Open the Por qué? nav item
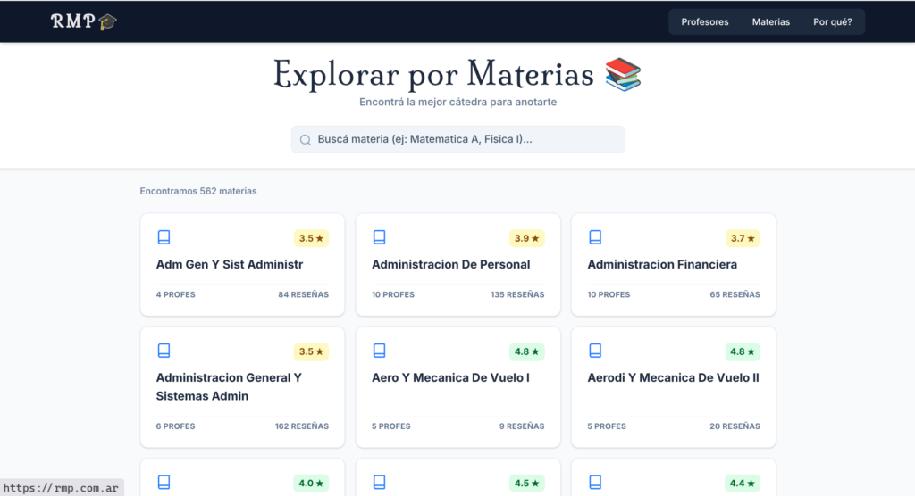This screenshot has height=496, width=915. click(x=832, y=22)
